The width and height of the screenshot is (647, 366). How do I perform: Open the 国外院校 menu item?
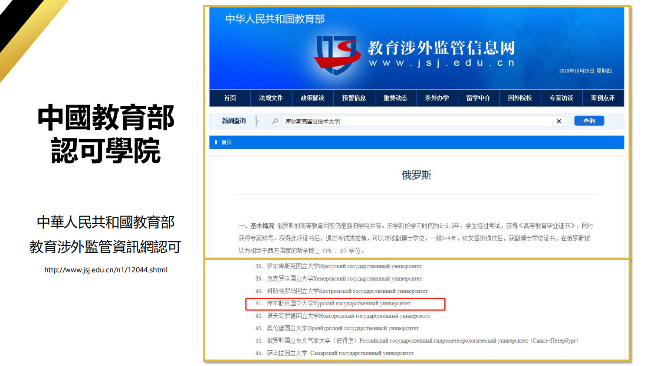point(520,98)
